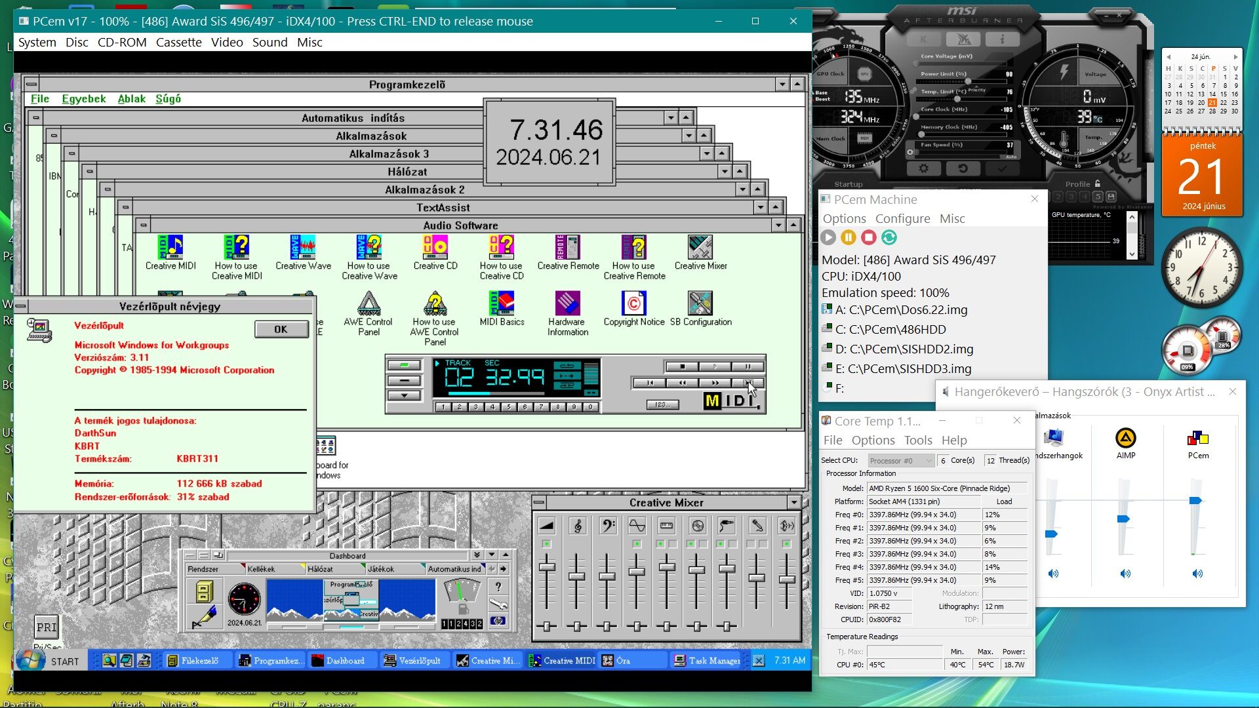
Task: Open Tools menu in Core Temp
Action: [x=918, y=440]
